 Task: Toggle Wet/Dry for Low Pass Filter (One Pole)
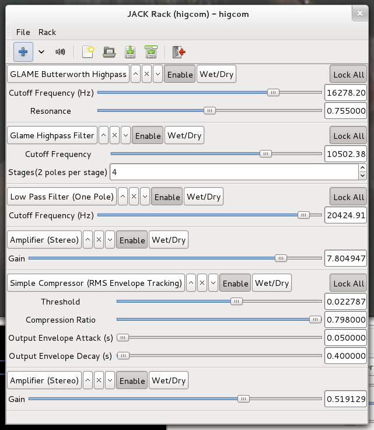pos(204,197)
